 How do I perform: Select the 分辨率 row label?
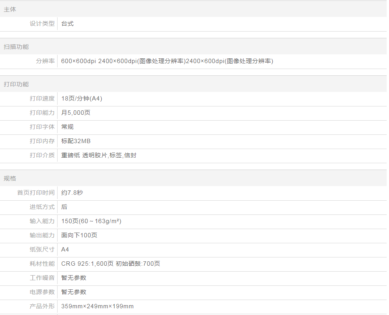pyautogui.click(x=45, y=61)
